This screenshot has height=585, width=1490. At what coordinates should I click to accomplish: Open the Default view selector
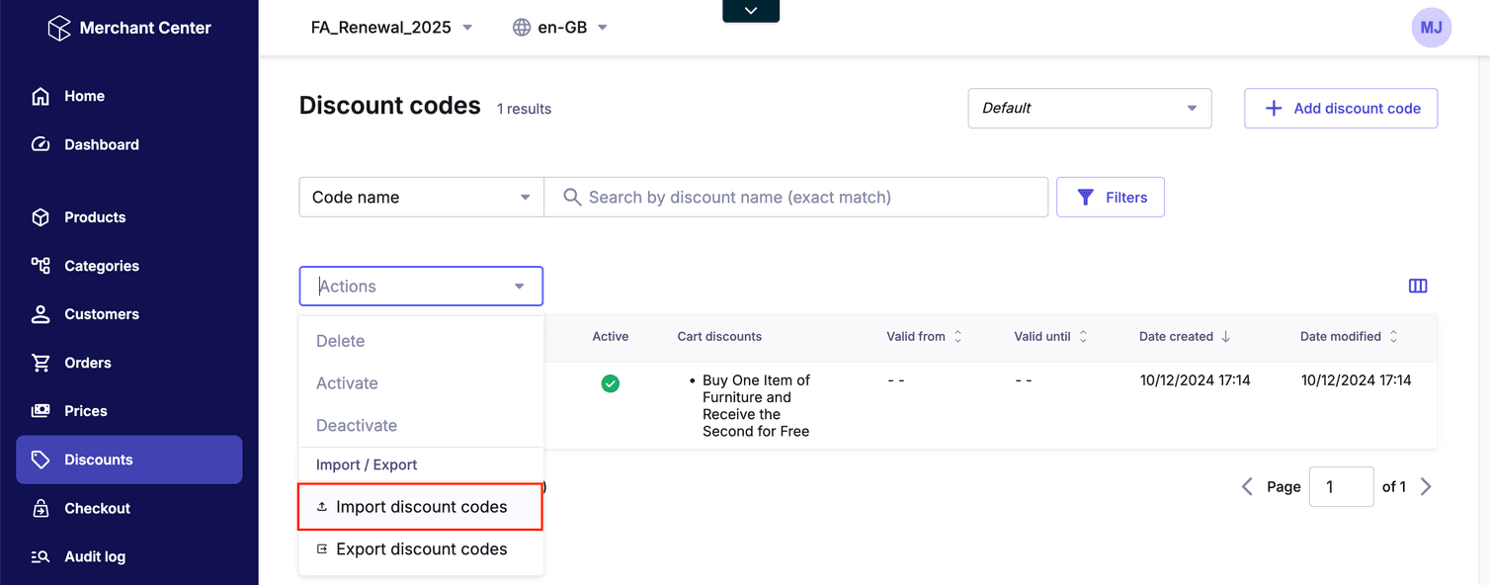[x=1089, y=108]
